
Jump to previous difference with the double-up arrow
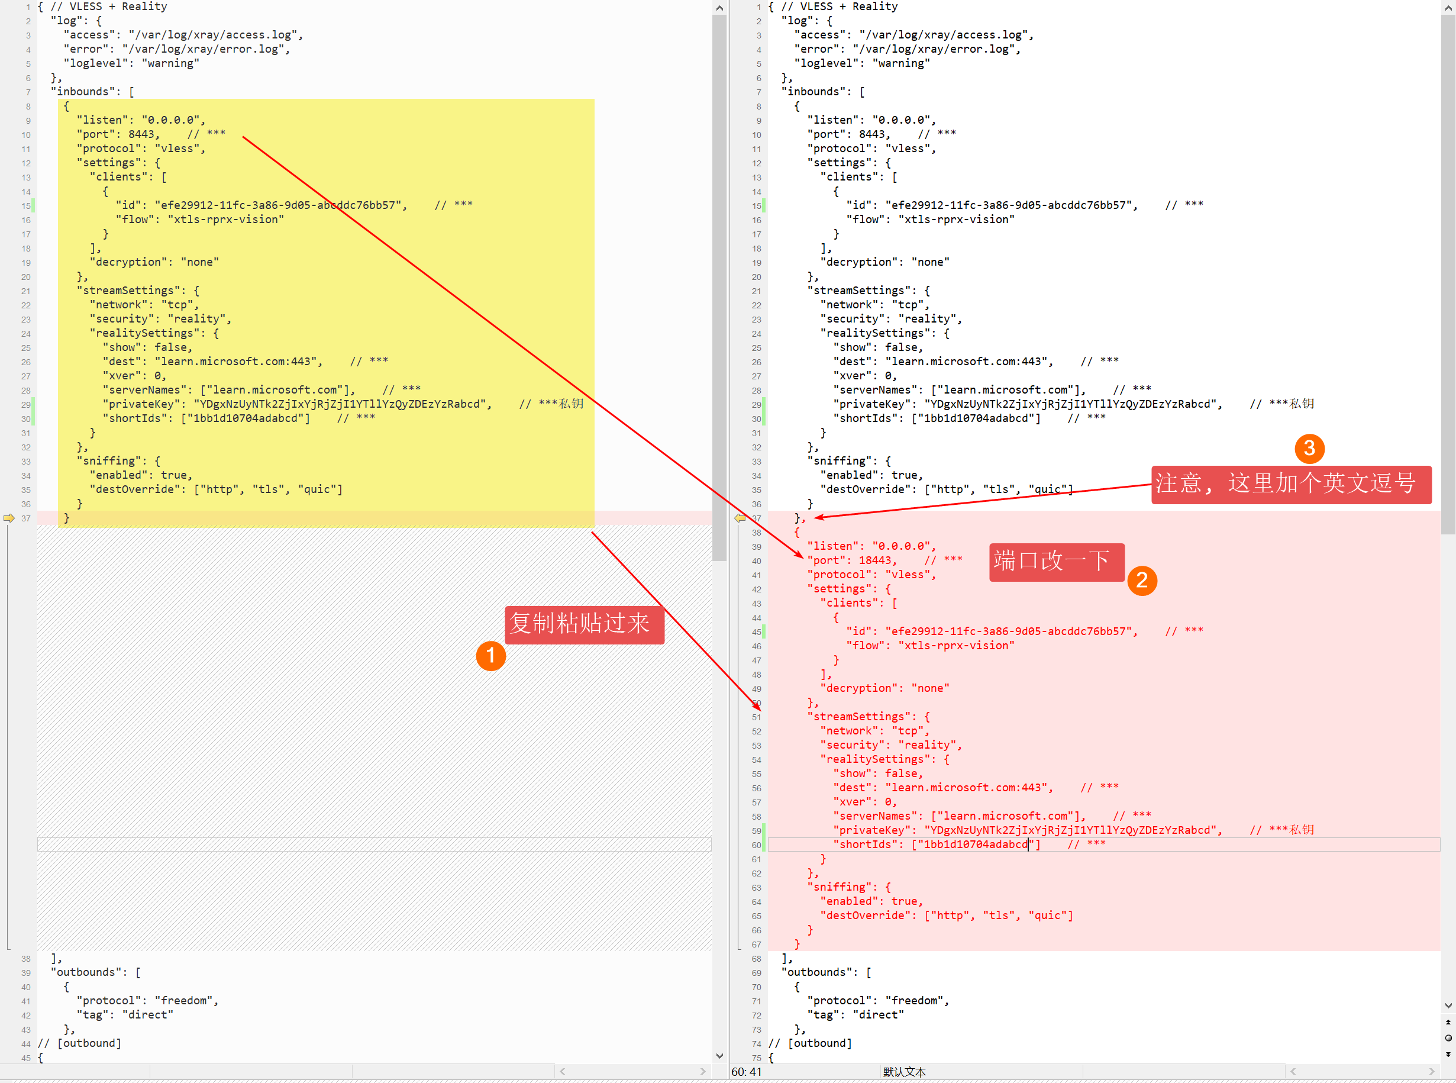1448,1022
